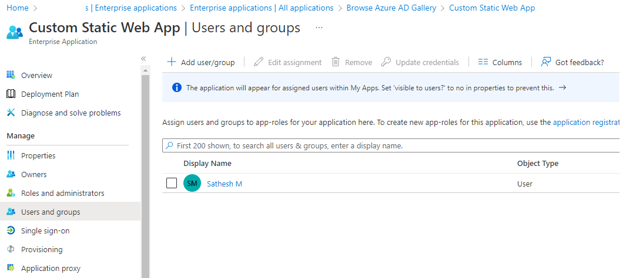The width and height of the screenshot is (643, 278).
Task: Select Users and groups menu item
Action: (51, 212)
